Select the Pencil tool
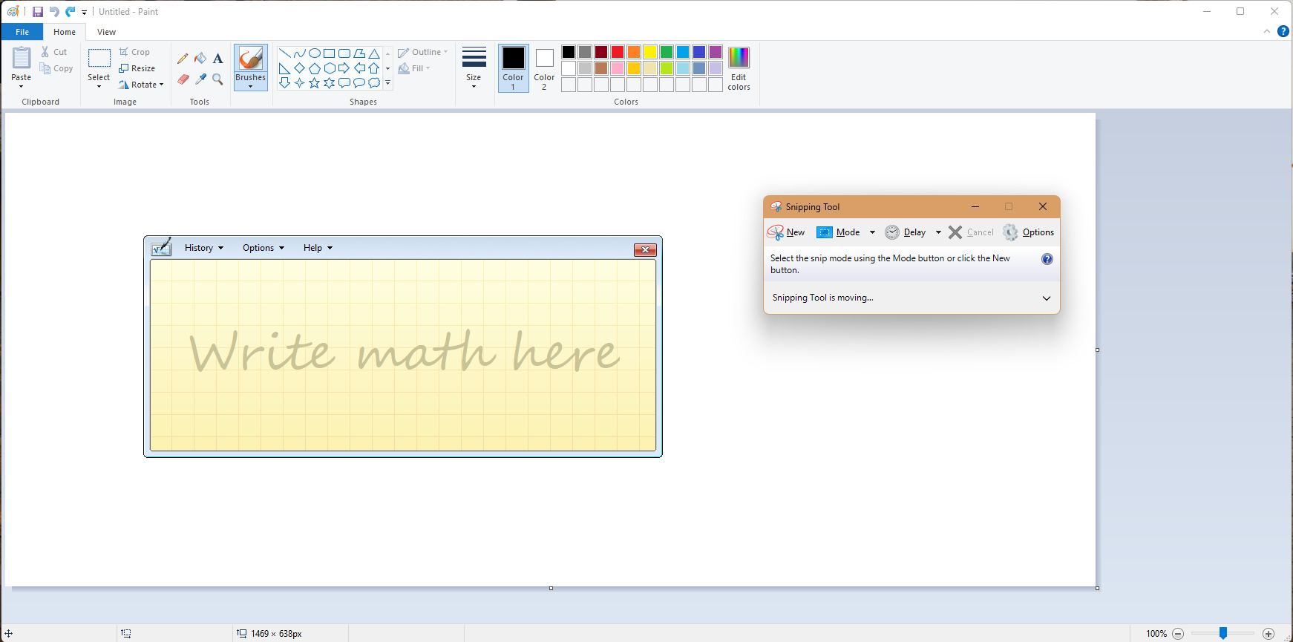Screen dimensions: 1293x642 point(183,59)
